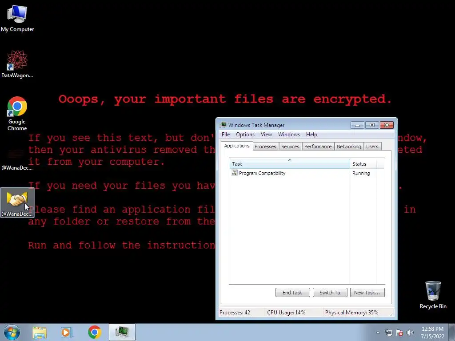Open the Windows Start orb
The height and width of the screenshot is (341, 455).
pyautogui.click(x=12, y=332)
